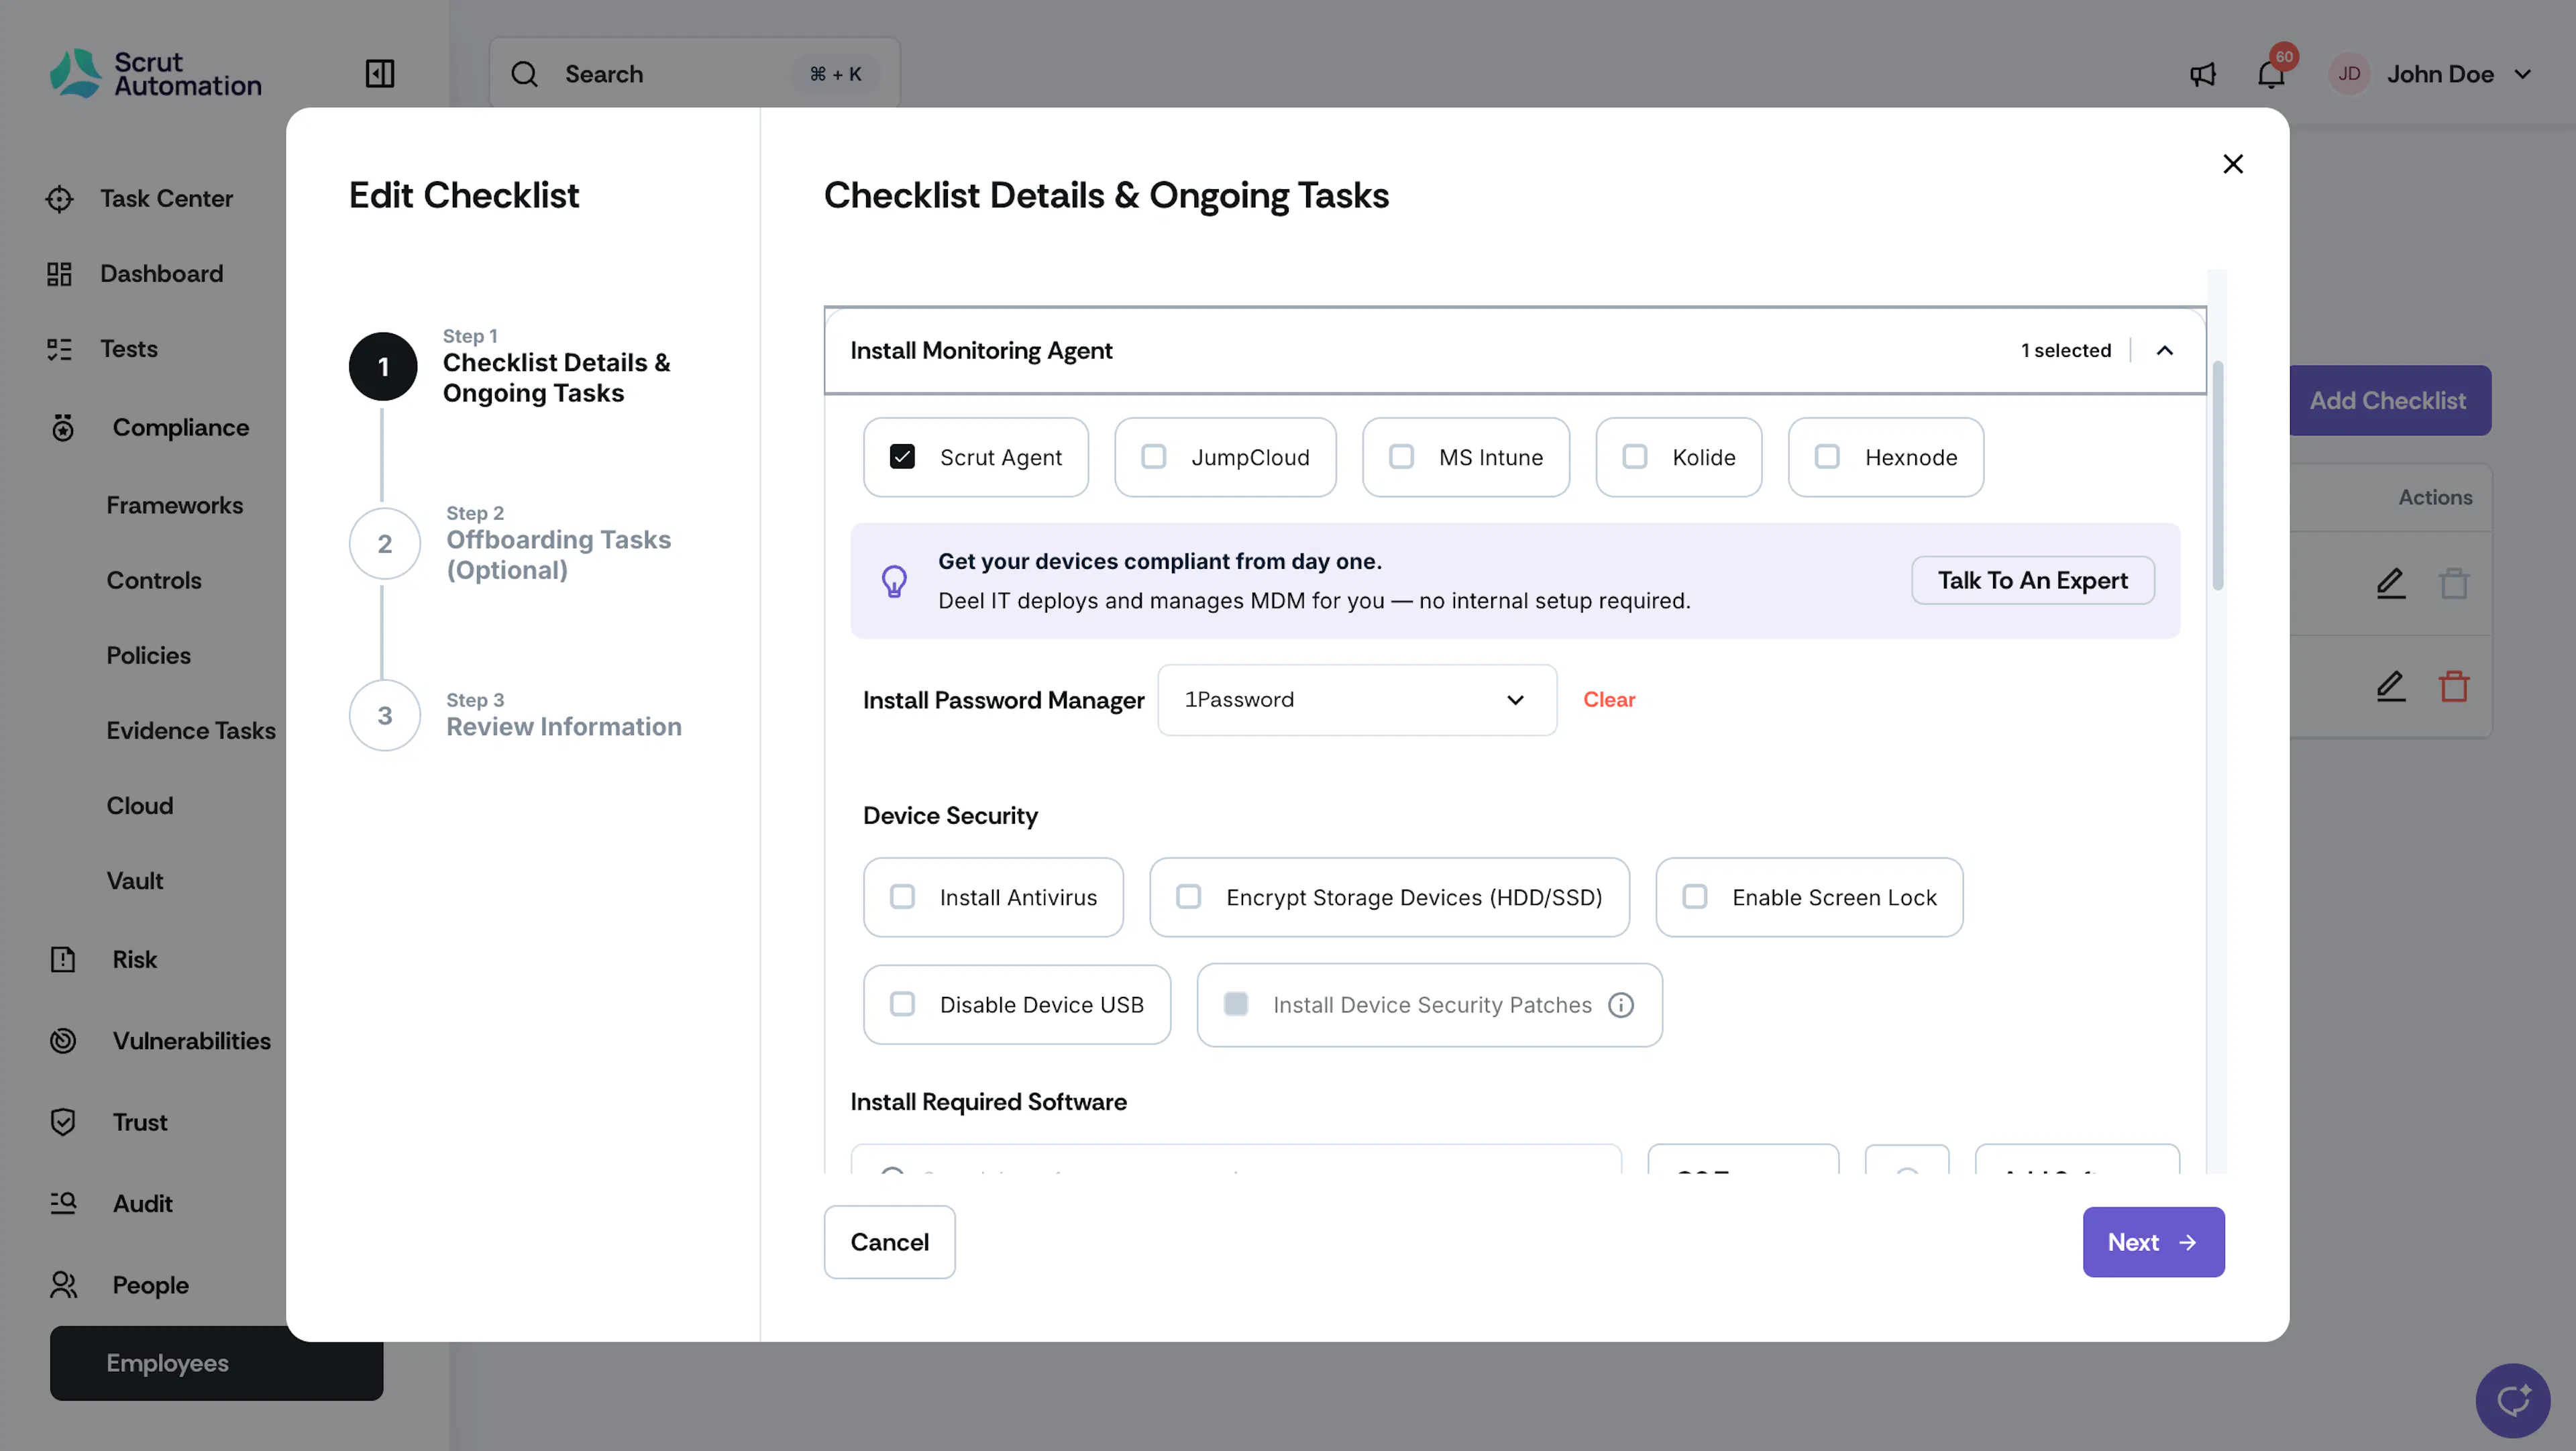
Task: Click the red trash delete icon
Action: [x=2454, y=686]
